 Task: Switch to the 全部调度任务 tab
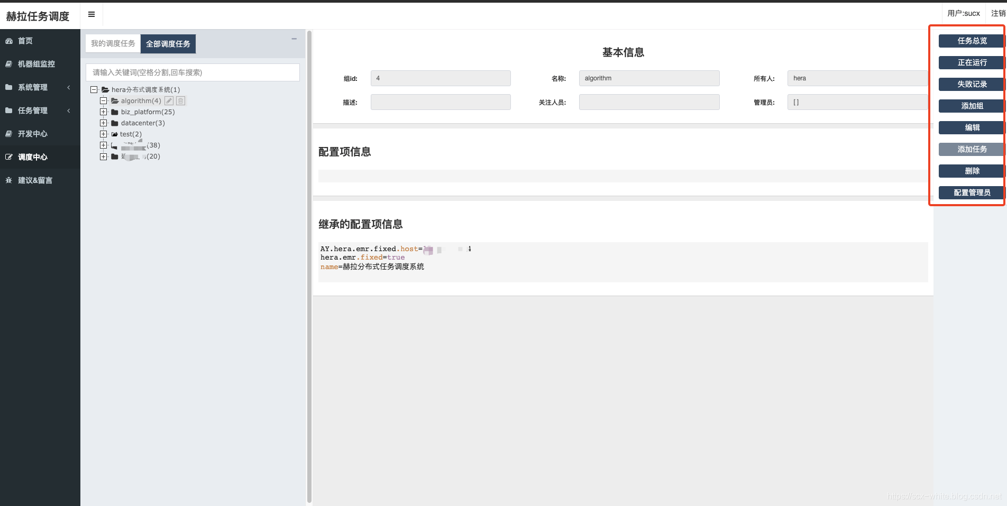168,44
